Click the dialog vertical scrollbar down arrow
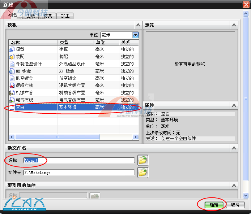 click(x=246, y=195)
